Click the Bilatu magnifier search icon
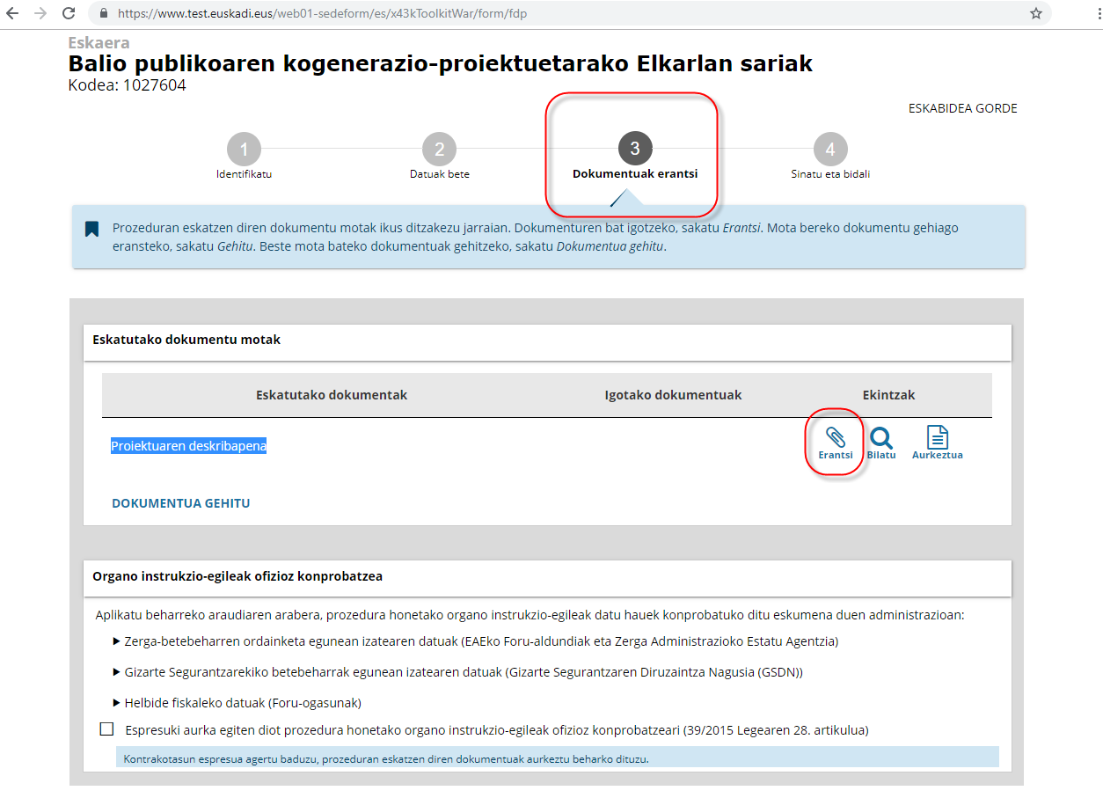Viewport: 1103px width, 798px height. coord(880,438)
